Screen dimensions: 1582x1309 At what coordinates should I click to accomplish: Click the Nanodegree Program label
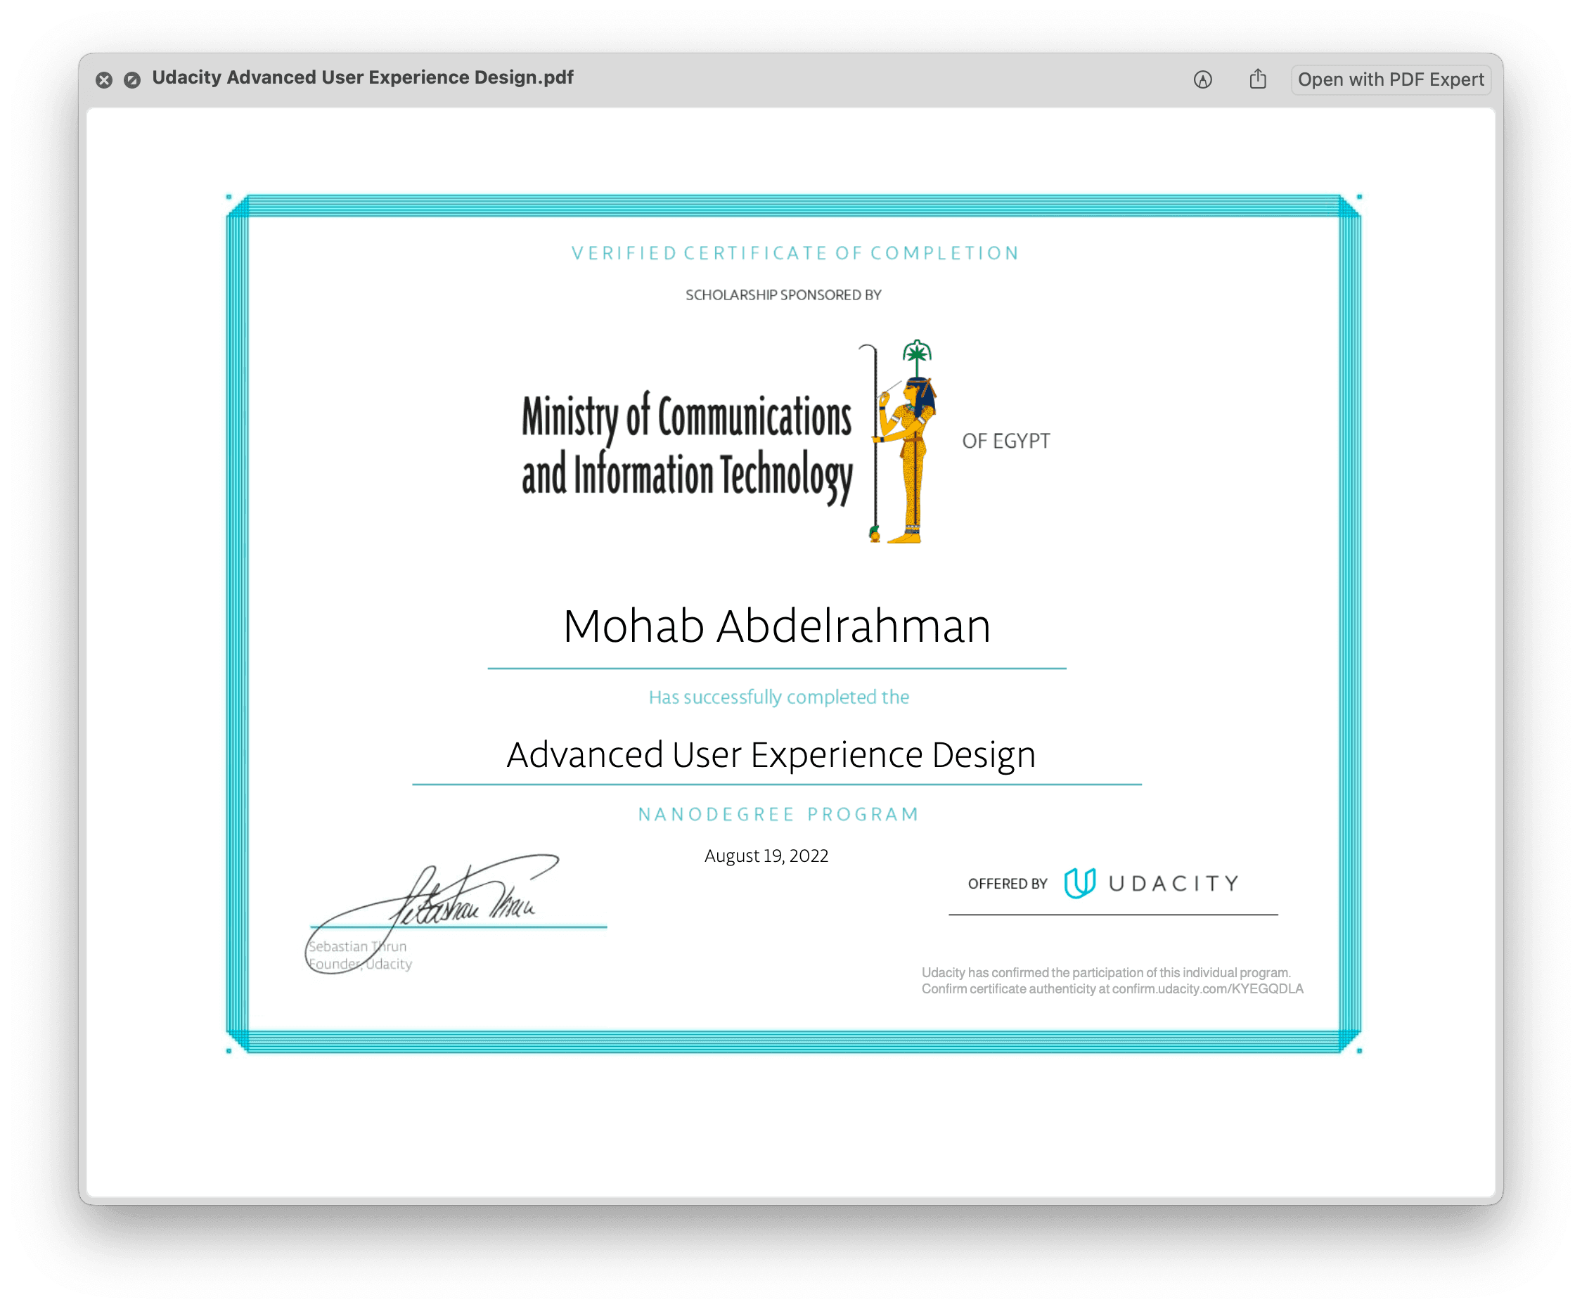(778, 814)
